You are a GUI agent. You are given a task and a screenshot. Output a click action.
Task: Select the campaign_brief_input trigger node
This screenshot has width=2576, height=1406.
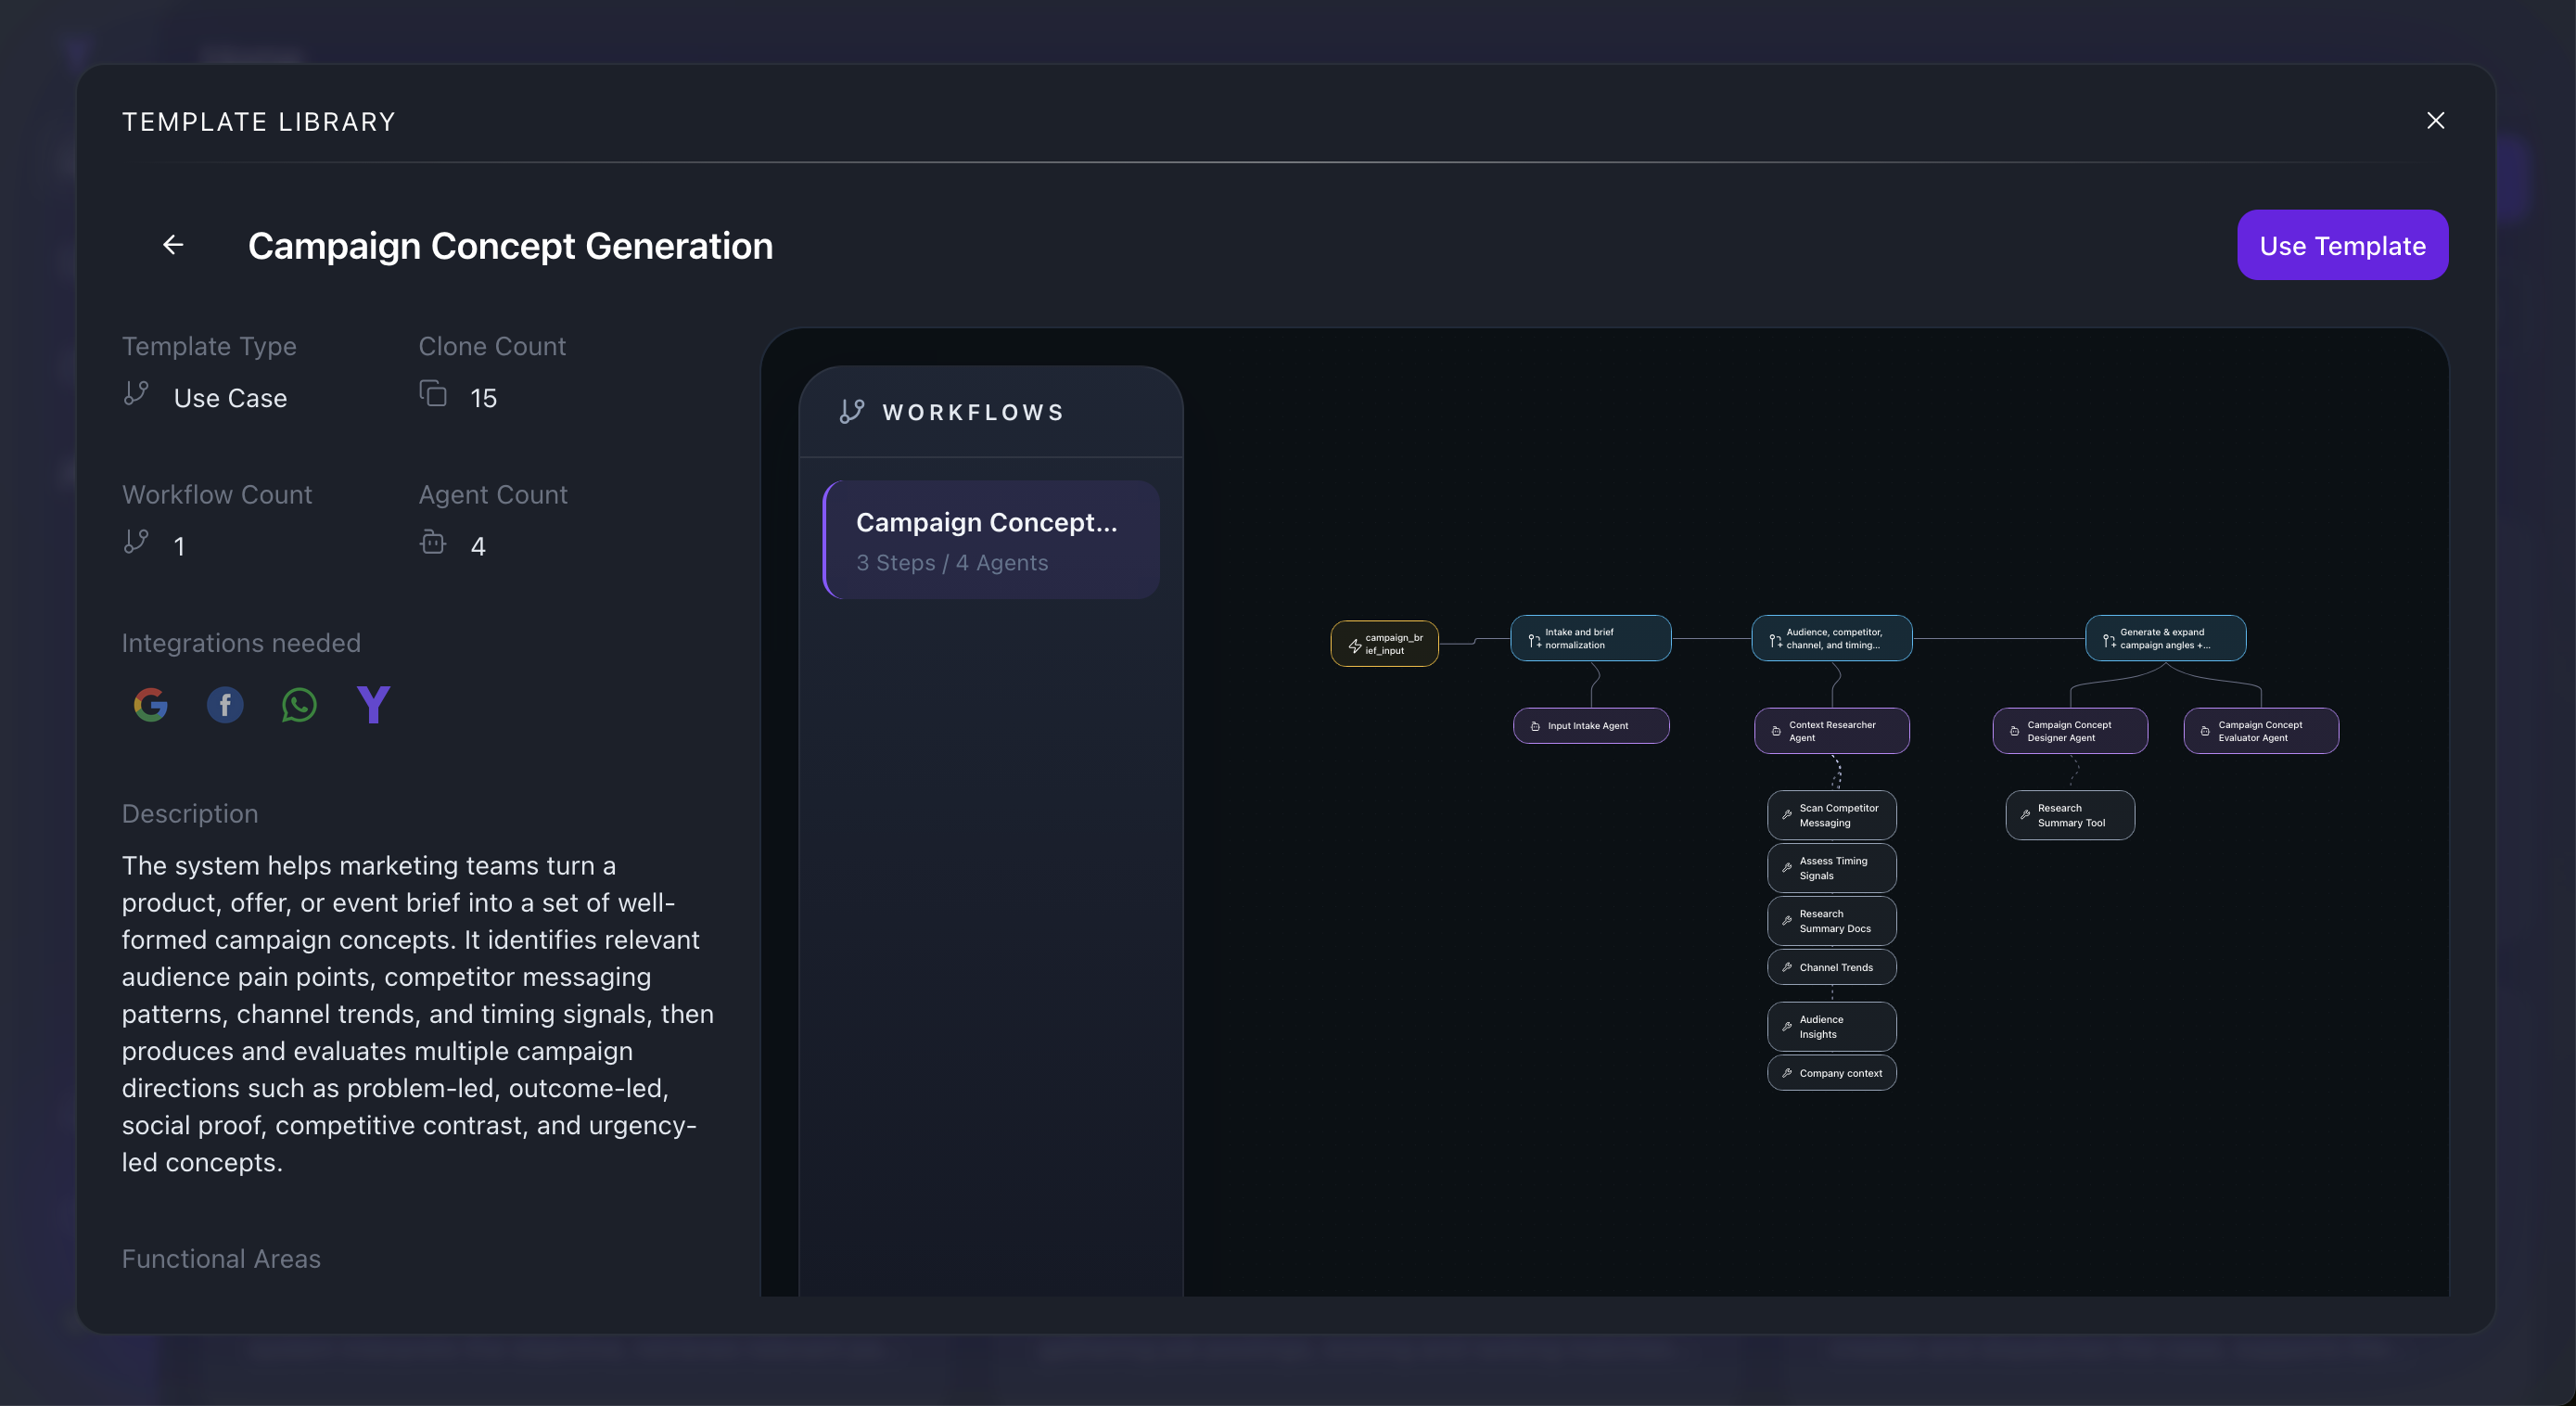[1384, 644]
